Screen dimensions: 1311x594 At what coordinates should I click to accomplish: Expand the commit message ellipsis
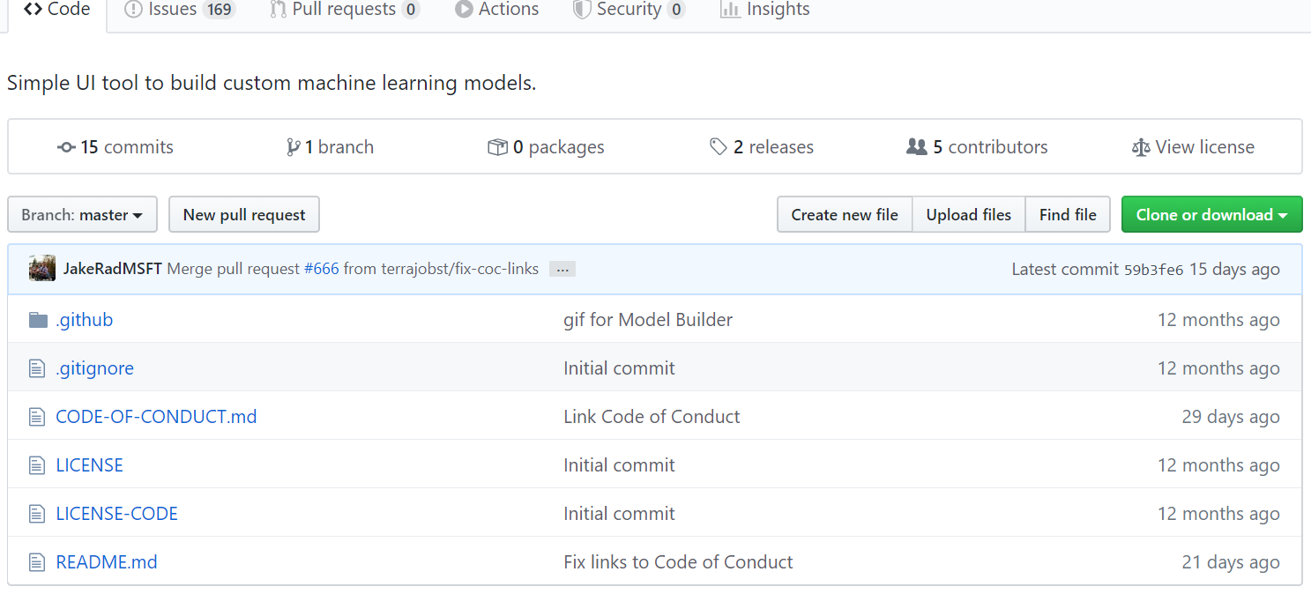pyautogui.click(x=562, y=269)
